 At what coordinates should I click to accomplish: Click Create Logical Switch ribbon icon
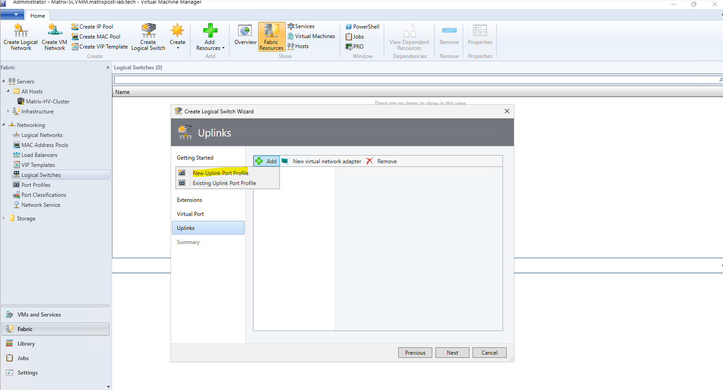[148, 37]
